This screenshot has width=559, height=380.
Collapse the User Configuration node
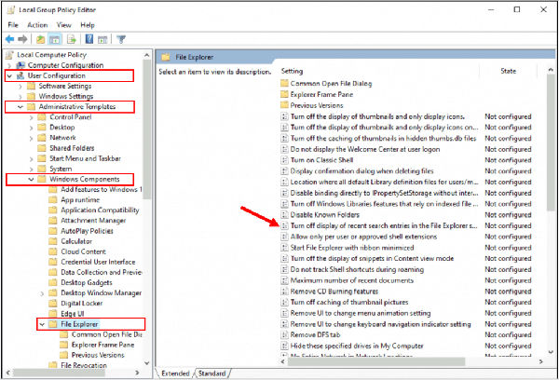(8, 75)
